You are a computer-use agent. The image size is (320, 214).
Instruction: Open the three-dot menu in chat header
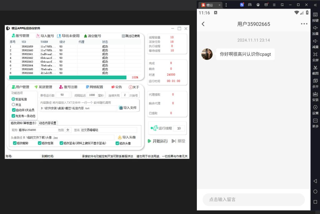304,24
